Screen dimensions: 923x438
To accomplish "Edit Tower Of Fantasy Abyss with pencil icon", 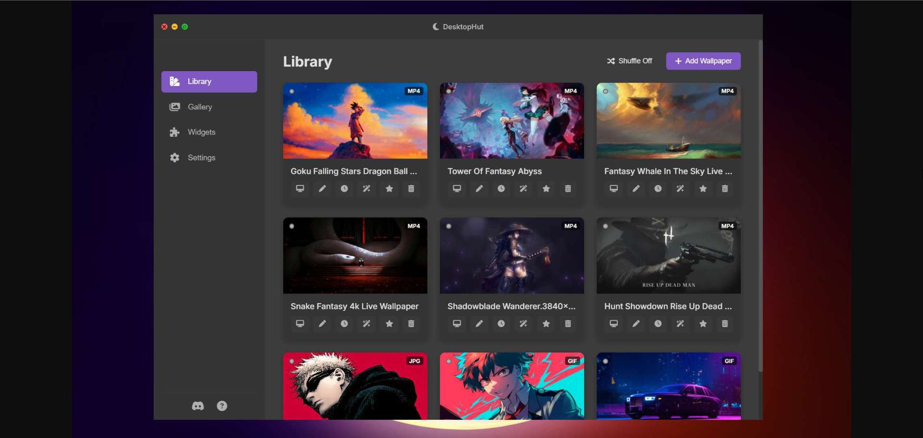I will pos(479,189).
